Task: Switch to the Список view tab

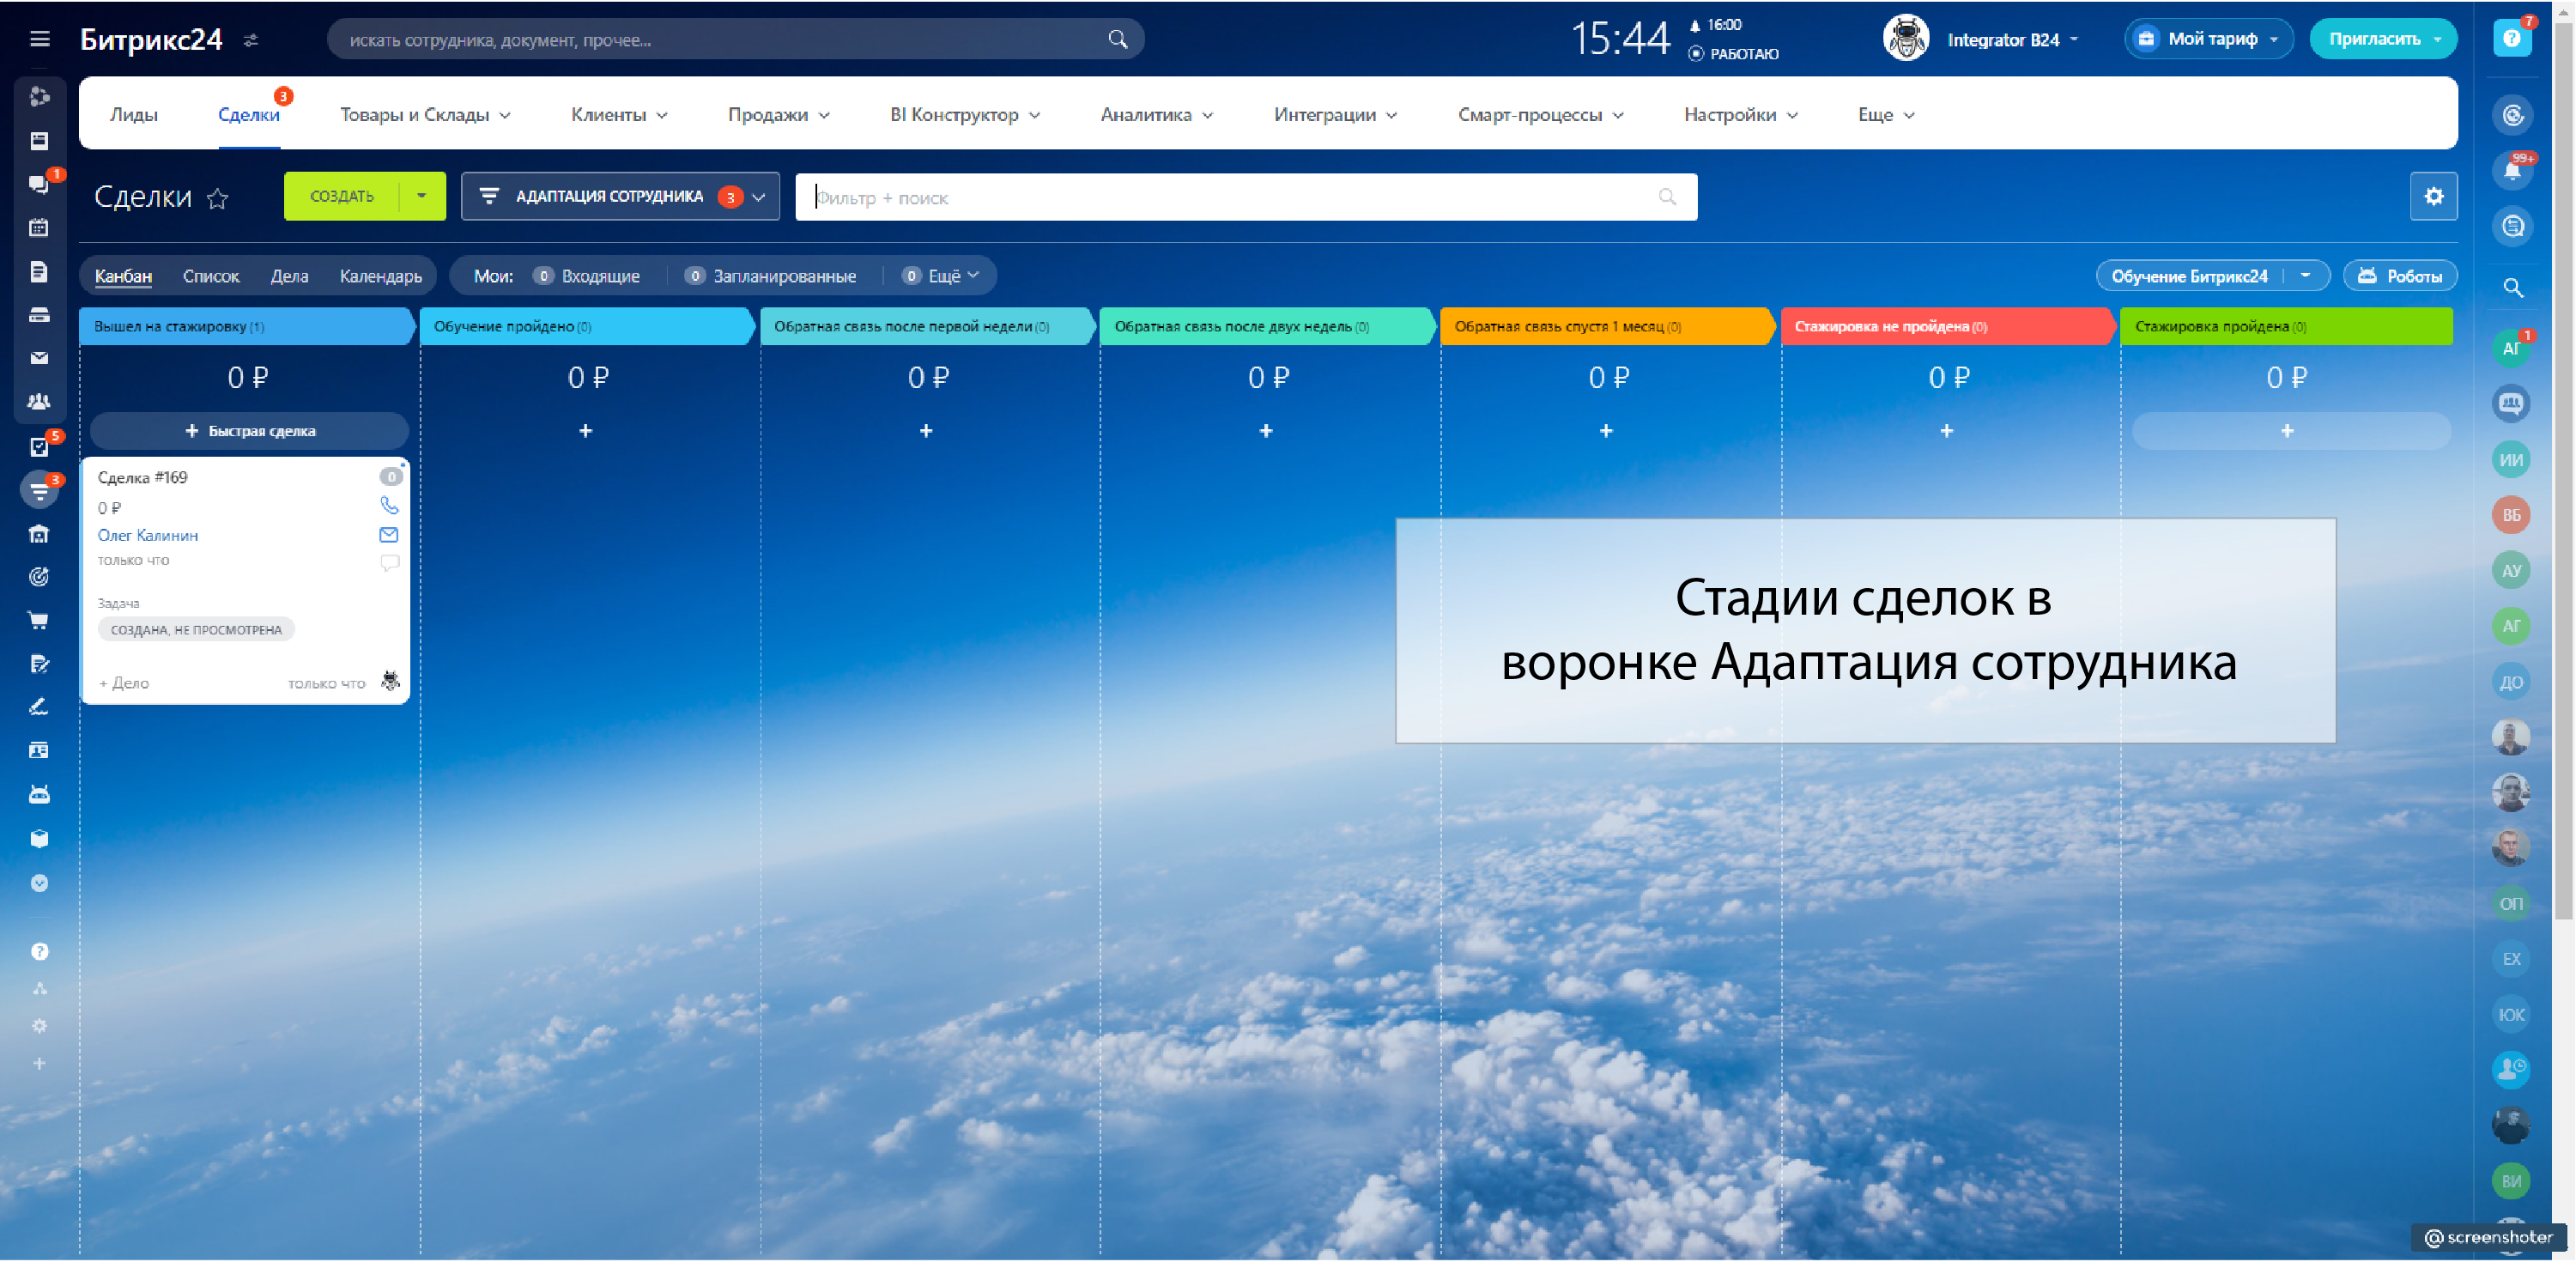Action: pyautogui.click(x=210, y=277)
